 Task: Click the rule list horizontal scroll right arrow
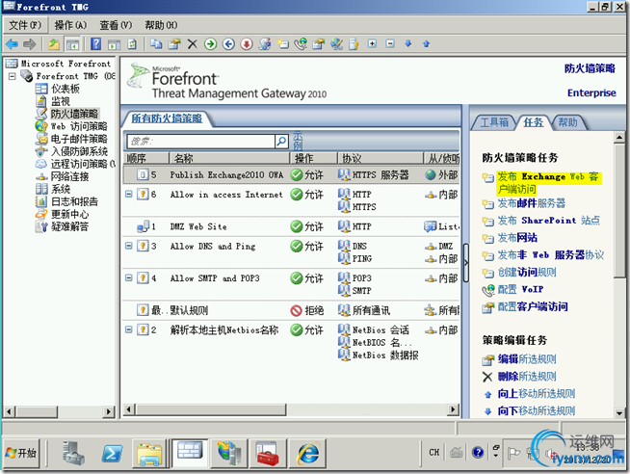click(x=453, y=409)
